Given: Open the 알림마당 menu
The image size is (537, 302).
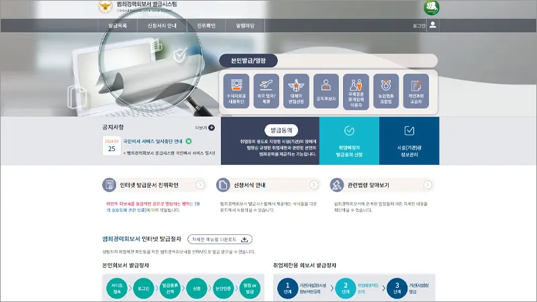Looking at the screenshot, I should [x=245, y=26].
